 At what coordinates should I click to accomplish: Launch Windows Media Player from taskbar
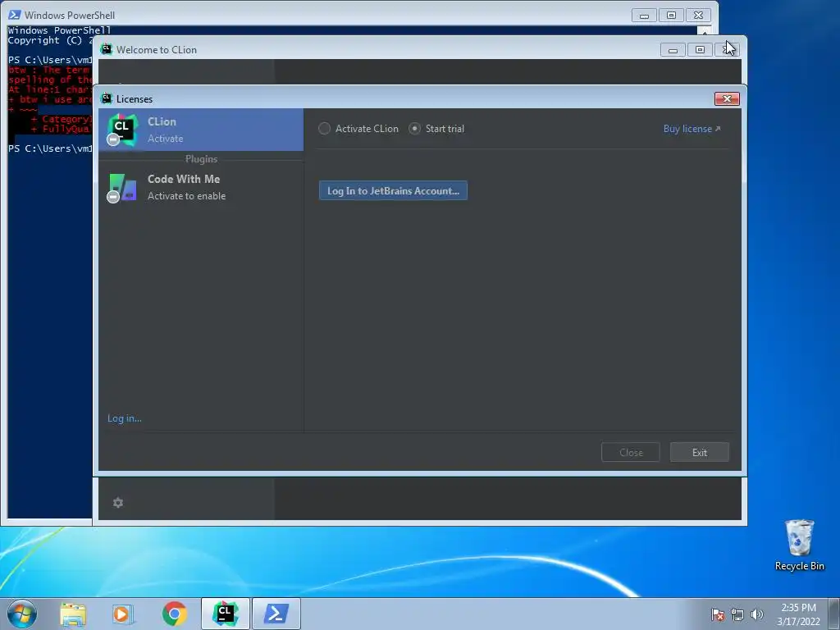point(123,614)
